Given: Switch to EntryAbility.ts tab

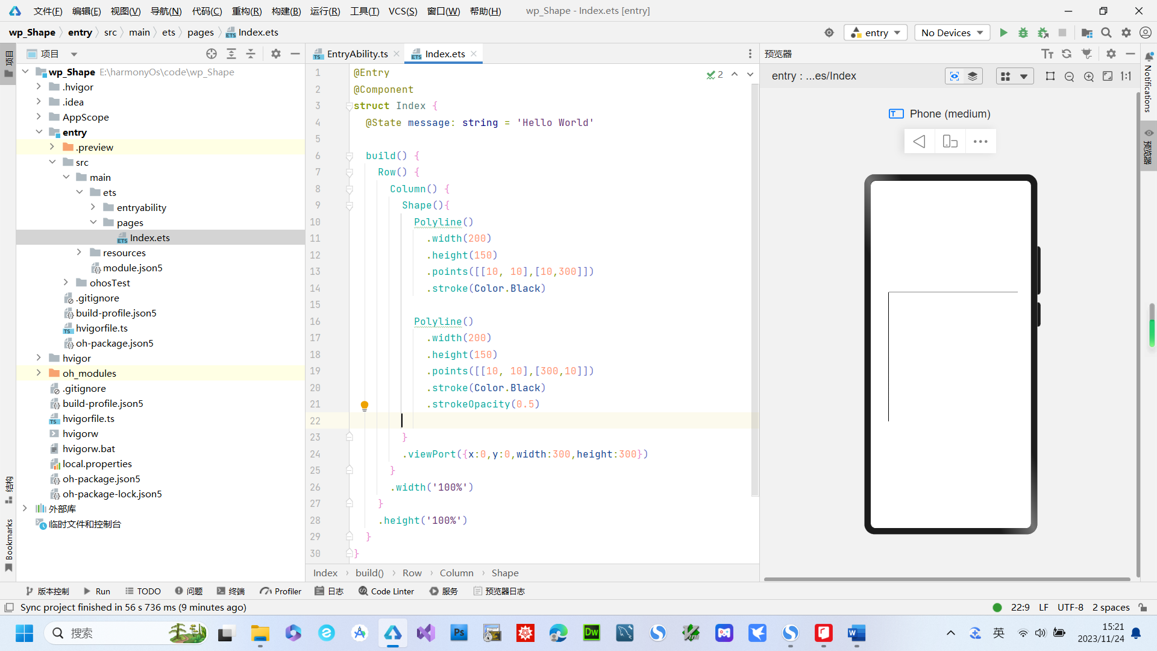Looking at the screenshot, I should pyautogui.click(x=357, y=54).
